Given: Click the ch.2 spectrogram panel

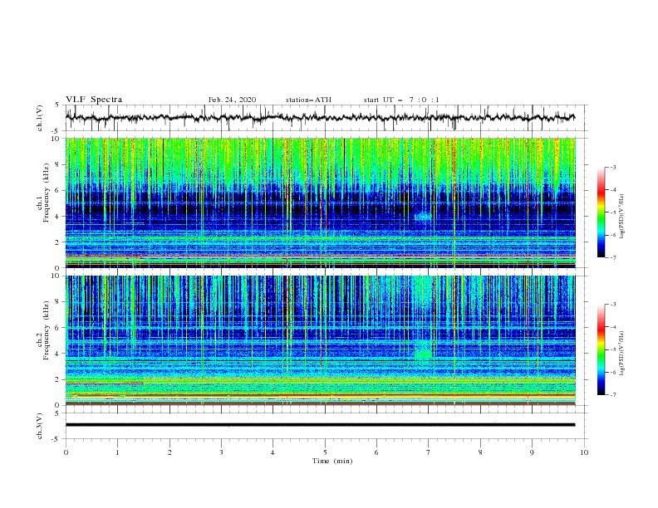Looking at the screenshot, I should 321,340.
